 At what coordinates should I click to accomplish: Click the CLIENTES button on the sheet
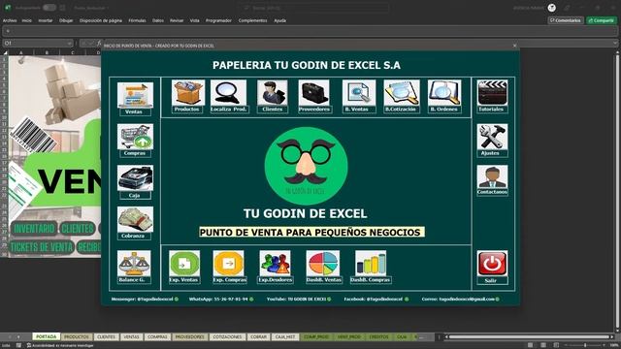[78, 229]
